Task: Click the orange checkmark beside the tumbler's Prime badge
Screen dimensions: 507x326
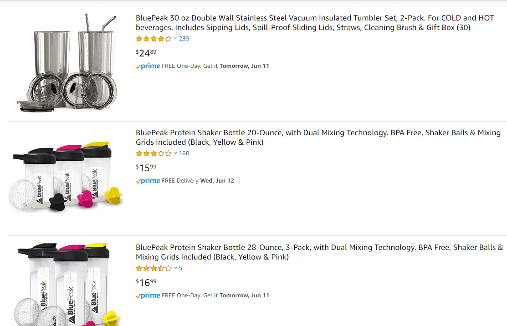Action: (138, 66)
